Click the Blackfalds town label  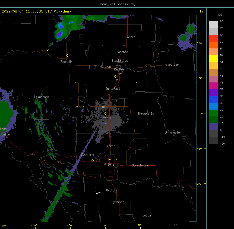coord(120,61)
